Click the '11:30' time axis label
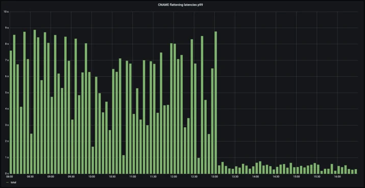Viewport: 365px width, 188px height. pos(153,177)
